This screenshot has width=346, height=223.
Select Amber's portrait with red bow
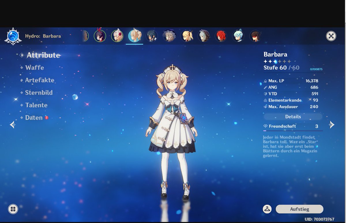(x=100, y=36)
